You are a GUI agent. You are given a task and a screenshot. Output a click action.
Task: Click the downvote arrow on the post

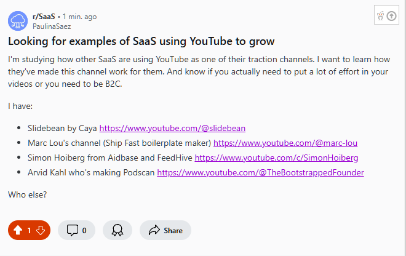tap(41, 230)
